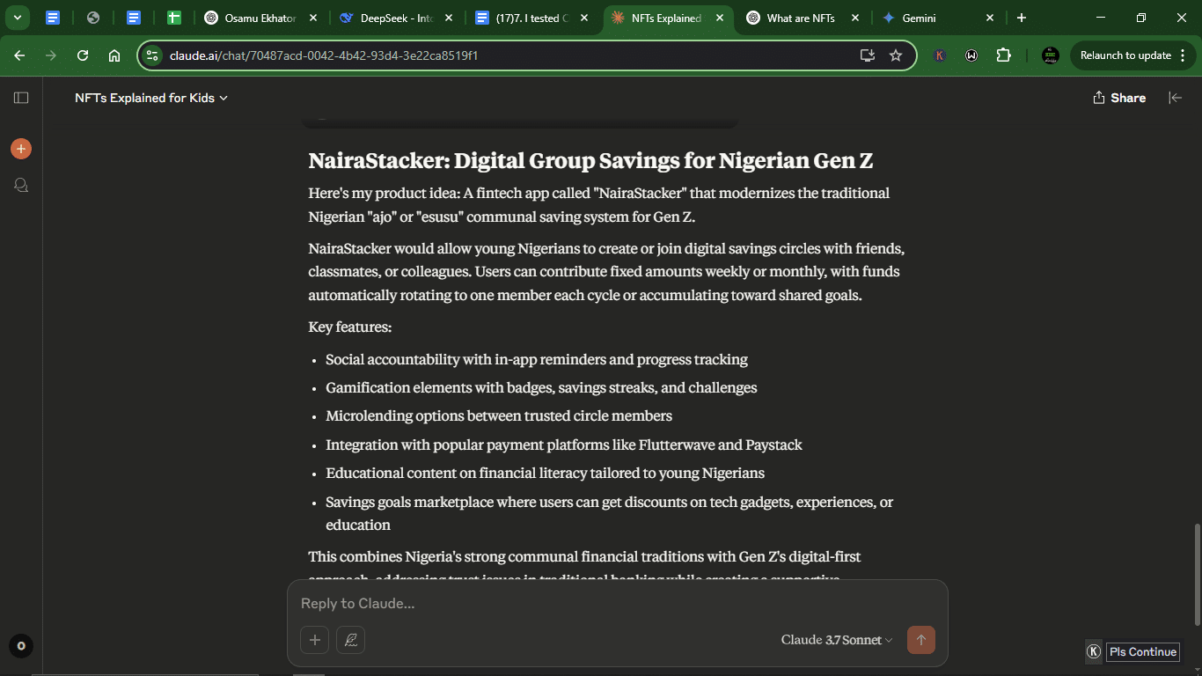The image size is (1202, 676).
Task: Bookmark this page with the star icon
Action: click(896, 55)
